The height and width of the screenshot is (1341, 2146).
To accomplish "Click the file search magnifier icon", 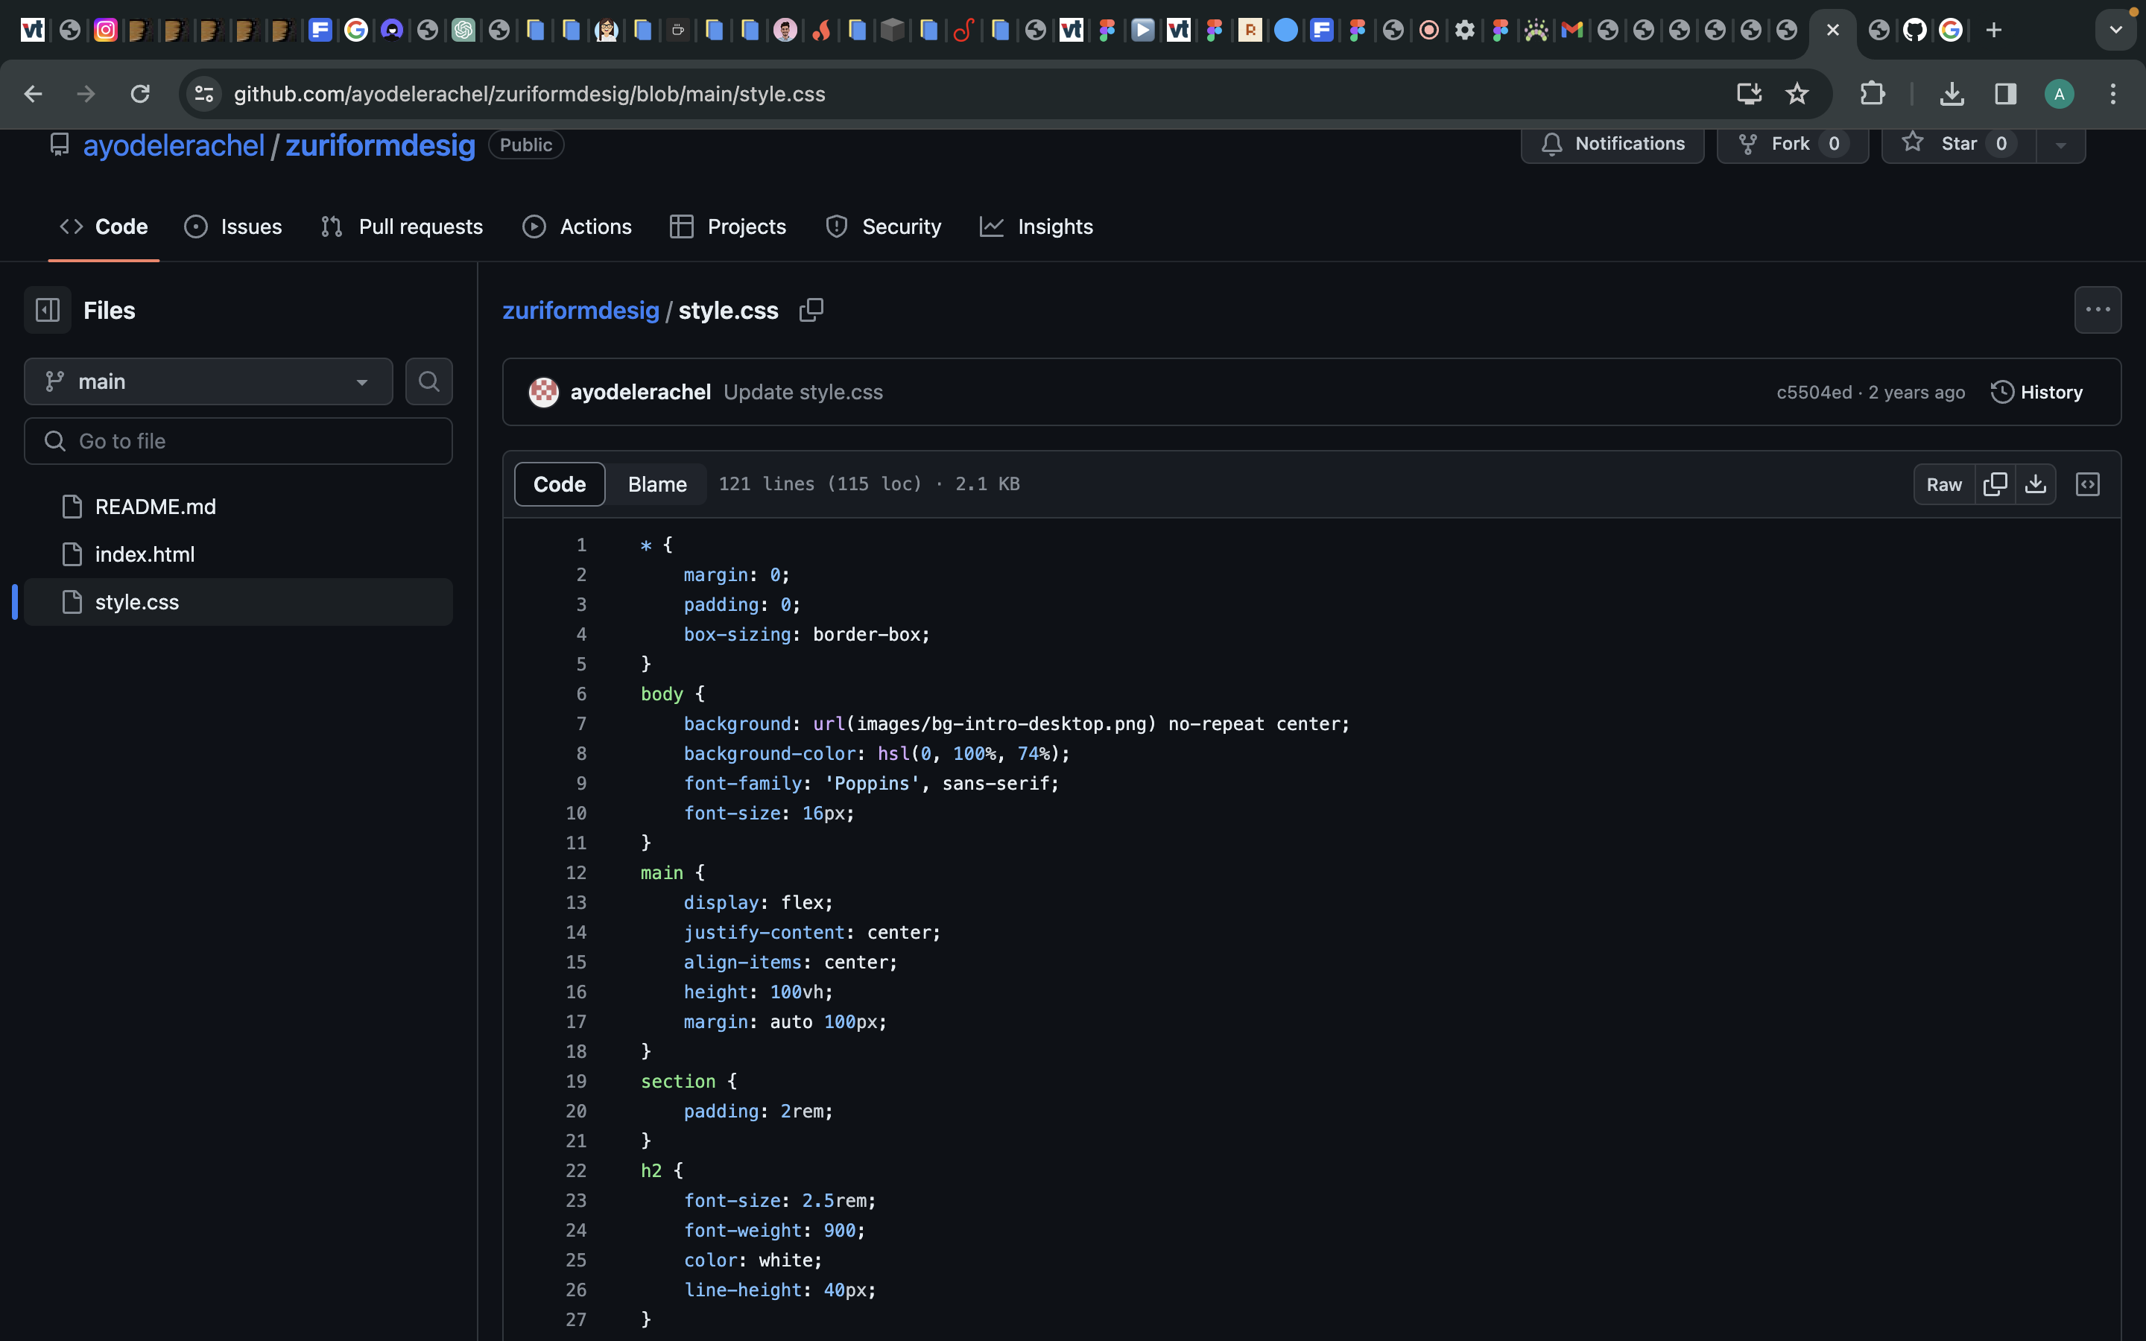I will pyautogui.click(x=429, y=381).
